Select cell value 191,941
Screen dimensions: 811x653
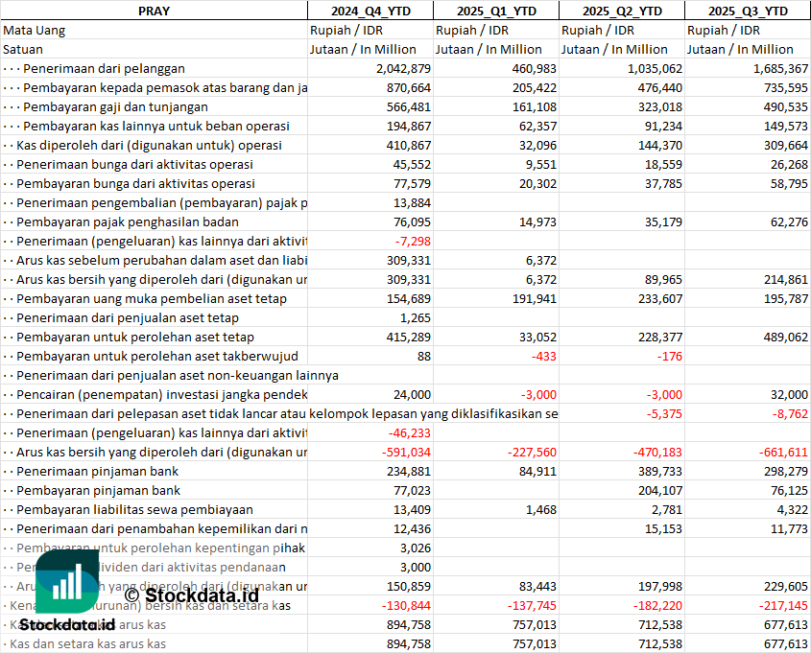535,298
